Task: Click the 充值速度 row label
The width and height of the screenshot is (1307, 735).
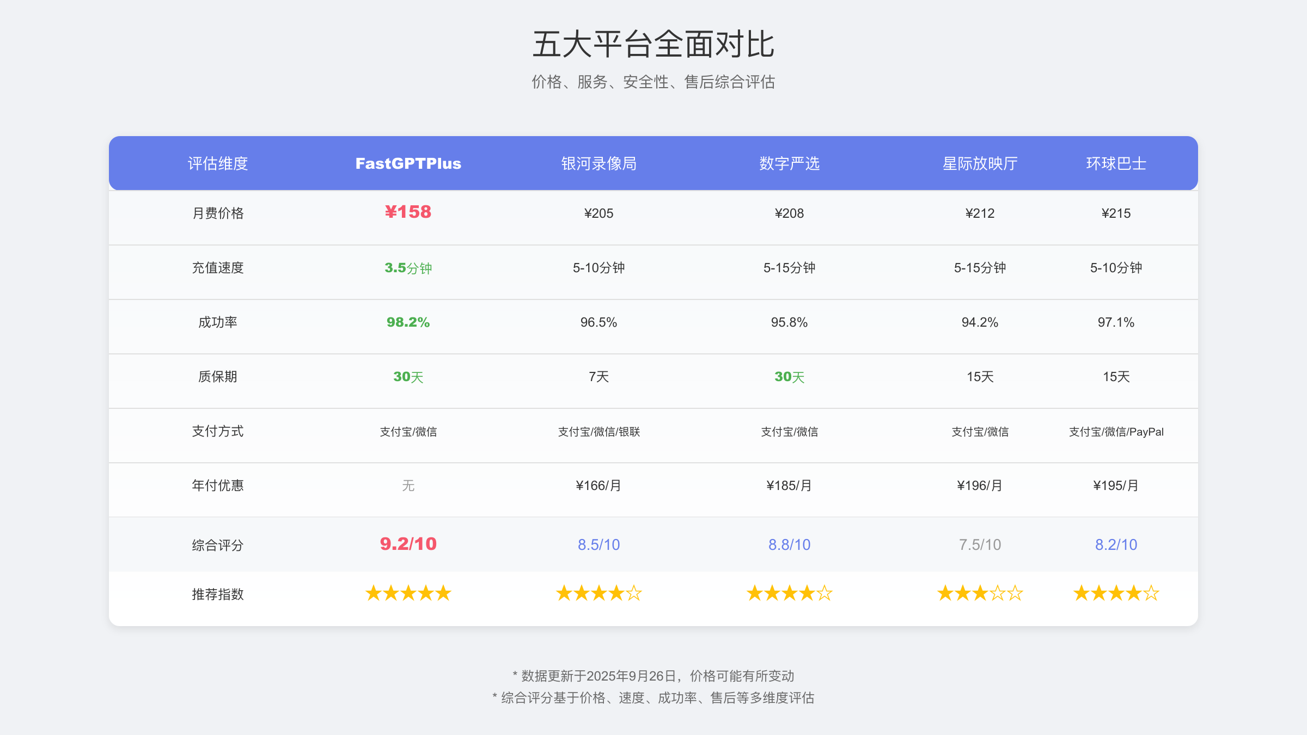Action: click(x=218, y=267)
